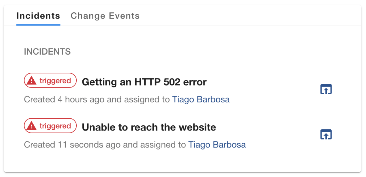Open the "Getting an HTTP 502 error" incident title
366x177 pixels.
click(144, 82)
